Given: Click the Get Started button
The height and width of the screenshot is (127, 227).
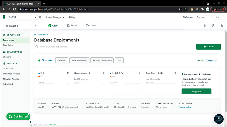Looking at the screenshot, I should click(18, 116).
